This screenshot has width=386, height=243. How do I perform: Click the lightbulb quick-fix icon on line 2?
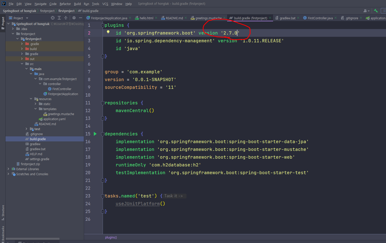108,32
